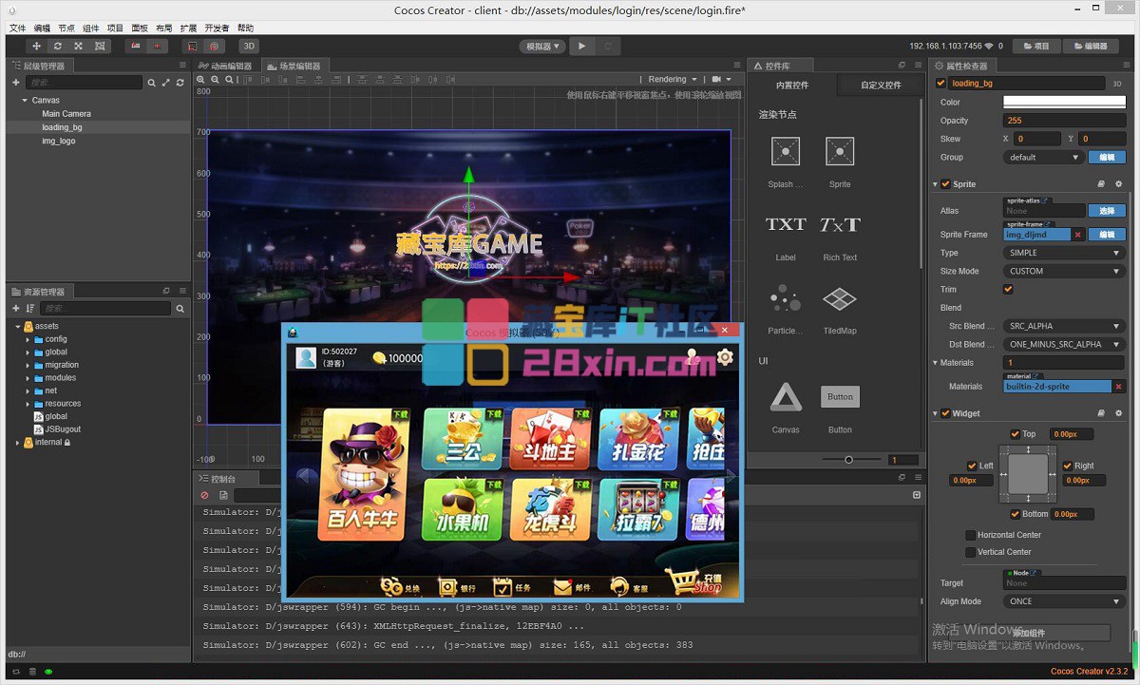This screenshot has width=1140, height=685.
Task: Open Sprite component settings gear
Action: [x=1118, y=184]
